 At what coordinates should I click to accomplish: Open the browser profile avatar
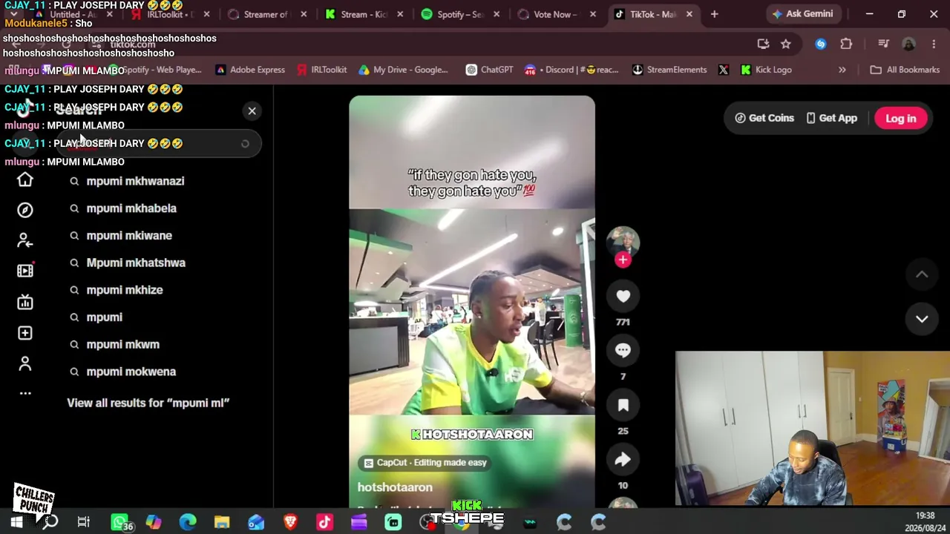pyautogui.click(x=908, y=44)
